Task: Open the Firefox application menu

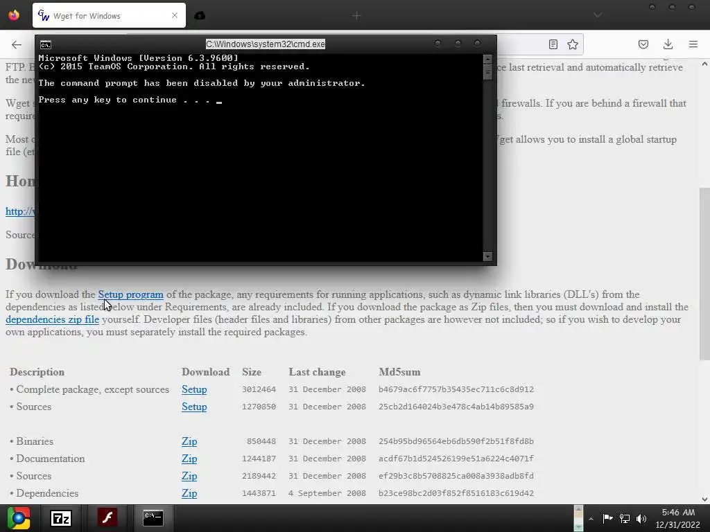Action: point(693,44)
